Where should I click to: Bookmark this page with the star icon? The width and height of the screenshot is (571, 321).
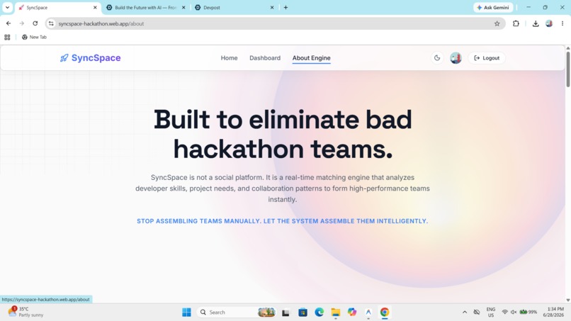pyautogui.click(x=497, y=23)
